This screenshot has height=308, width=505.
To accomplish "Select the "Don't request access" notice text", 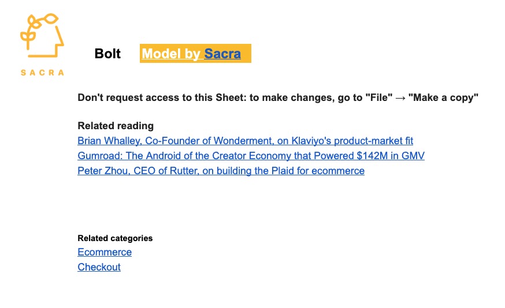I will 278,97.
